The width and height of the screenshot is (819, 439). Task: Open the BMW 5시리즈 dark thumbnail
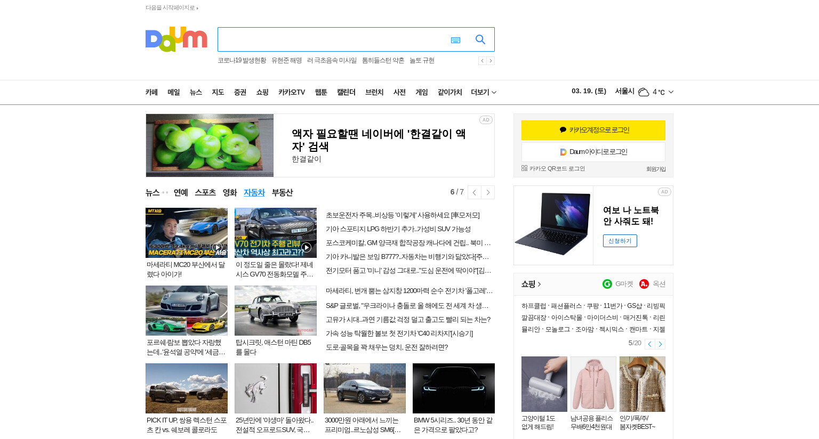tap(454, 388)
